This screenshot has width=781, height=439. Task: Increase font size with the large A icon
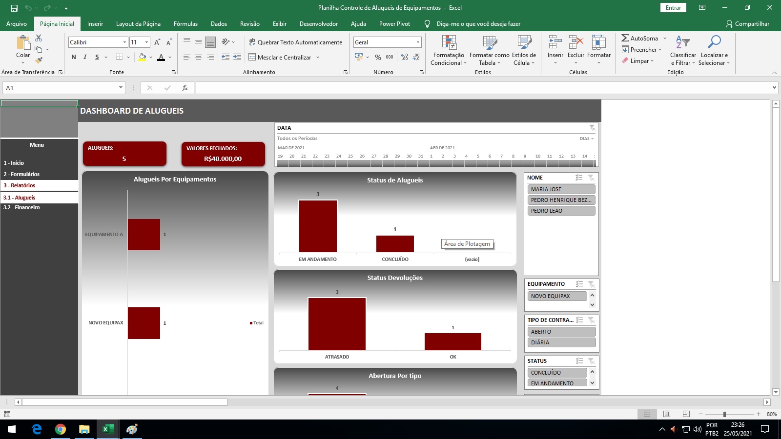pyautogui.click(x=157, y=42)
